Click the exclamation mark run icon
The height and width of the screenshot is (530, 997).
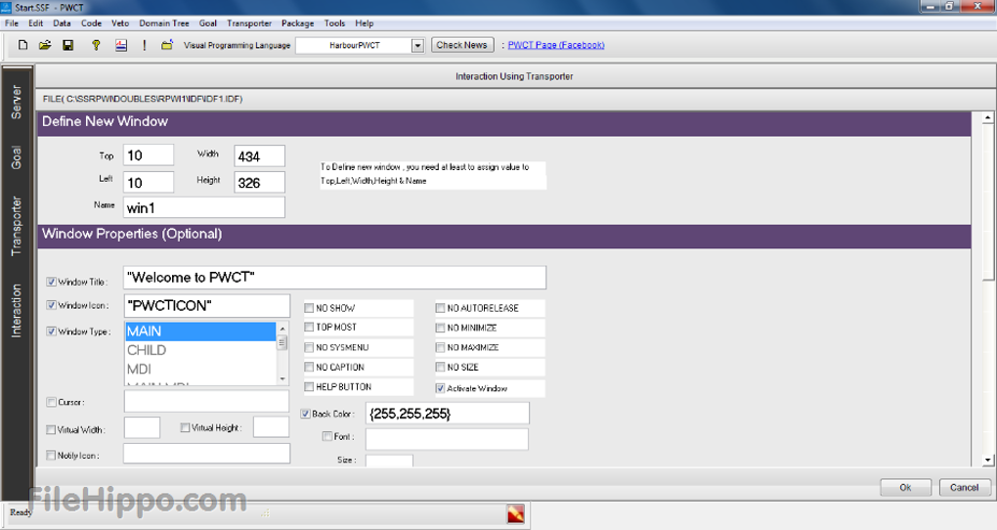145,45
